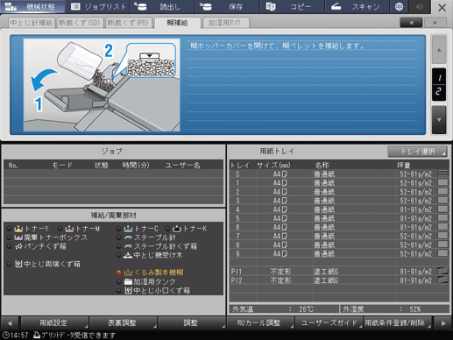The image size is (453, 340).
Task: Open the 調整 adjustment menu
Action: click(191, 322)
